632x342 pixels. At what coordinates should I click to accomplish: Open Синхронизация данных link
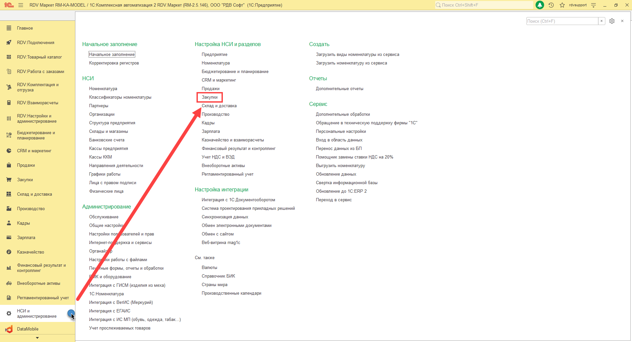point(225,217)
